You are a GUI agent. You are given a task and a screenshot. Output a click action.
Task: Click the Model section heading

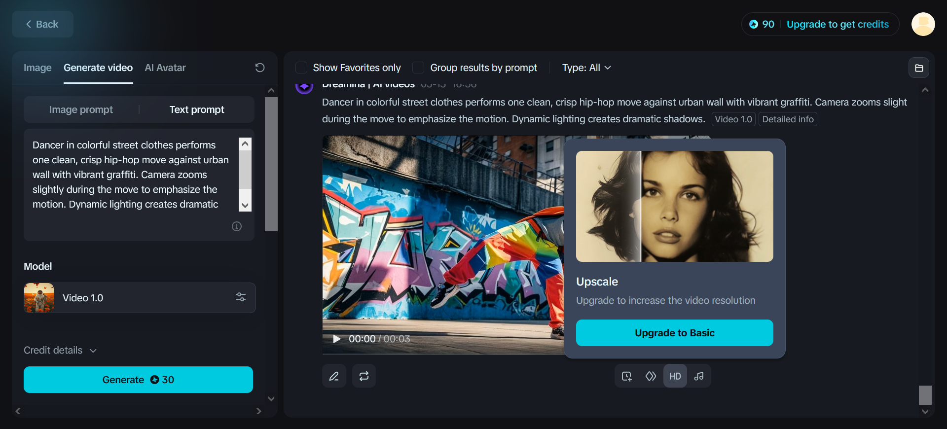pos(38,266)
